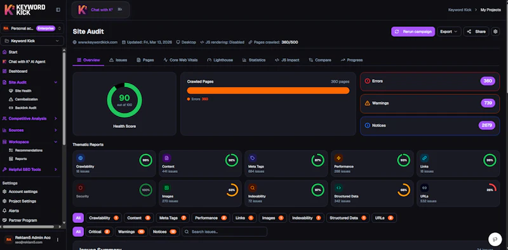Switch to the Lighthouse tab

point(220,60)
